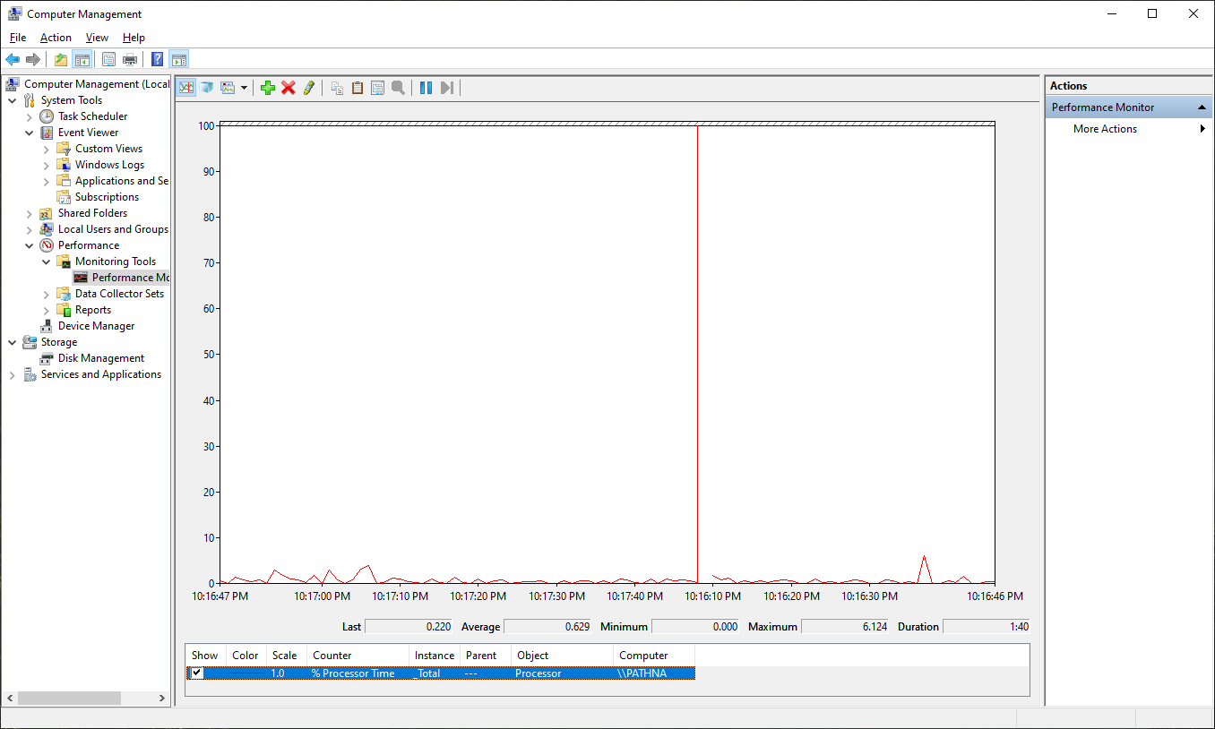
Task: Click the Paste Counter List clipboard icon
Action: point(357,88)
